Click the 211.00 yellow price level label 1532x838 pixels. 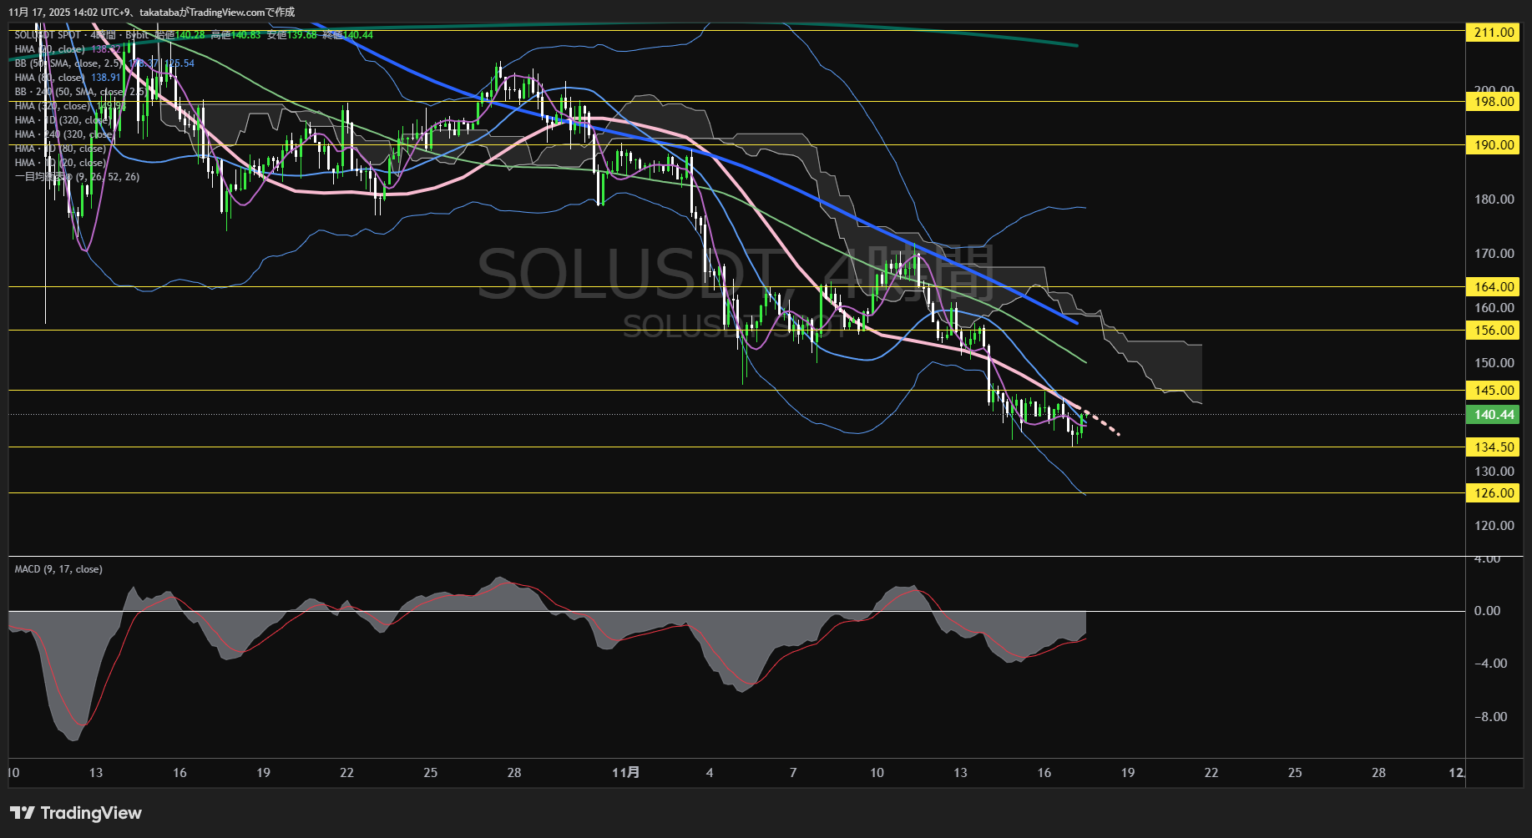pyautogui.click(x=1494, y=33)
